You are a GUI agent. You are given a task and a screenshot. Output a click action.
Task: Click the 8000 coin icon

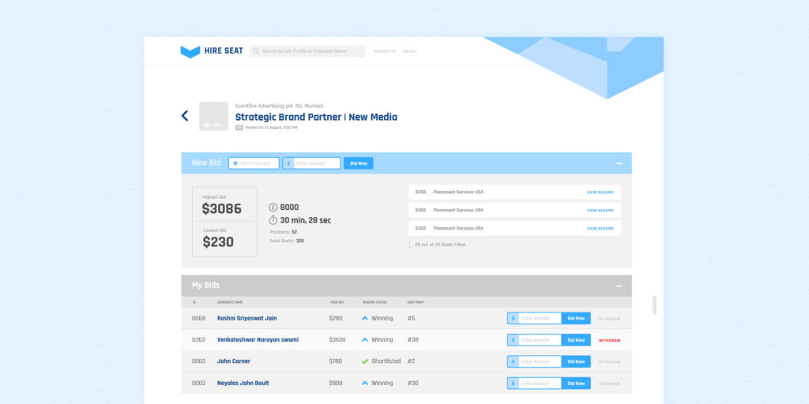273,208
